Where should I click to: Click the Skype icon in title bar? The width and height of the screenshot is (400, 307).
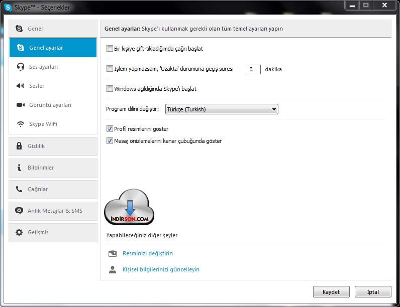click(8, 8)
